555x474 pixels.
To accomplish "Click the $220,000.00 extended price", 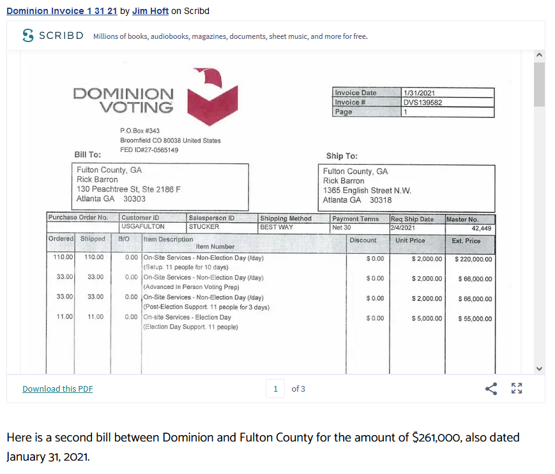I will (473, 259).
